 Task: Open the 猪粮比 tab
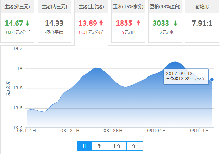202,6
